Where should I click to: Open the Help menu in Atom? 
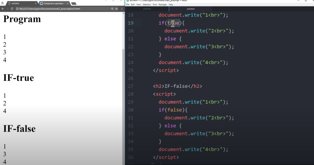[171, 4]
